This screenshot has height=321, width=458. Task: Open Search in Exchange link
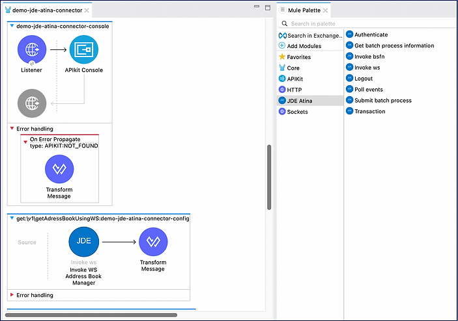click(315, 36)
